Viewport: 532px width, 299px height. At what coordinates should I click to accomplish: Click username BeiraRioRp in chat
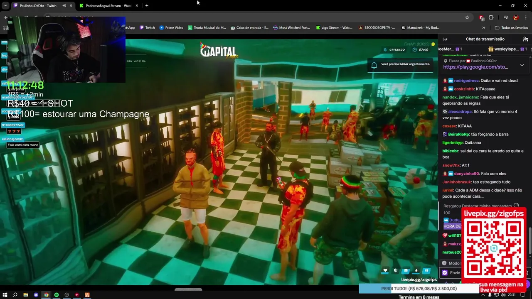pyautogui.click(x=459, y=134)
